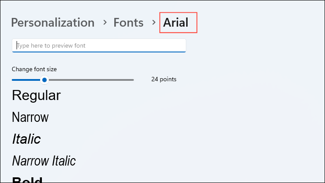Click chevron between Fonts and Arial
The width and height of the screenshot is (325, 183).
click(154, 23)
